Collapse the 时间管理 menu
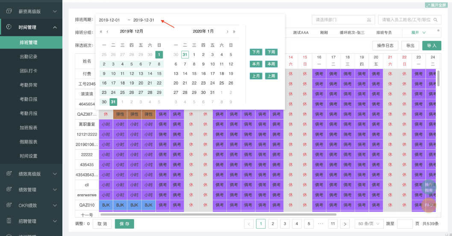Viewport: 452px width, 236px height. (x=55, y=27)
